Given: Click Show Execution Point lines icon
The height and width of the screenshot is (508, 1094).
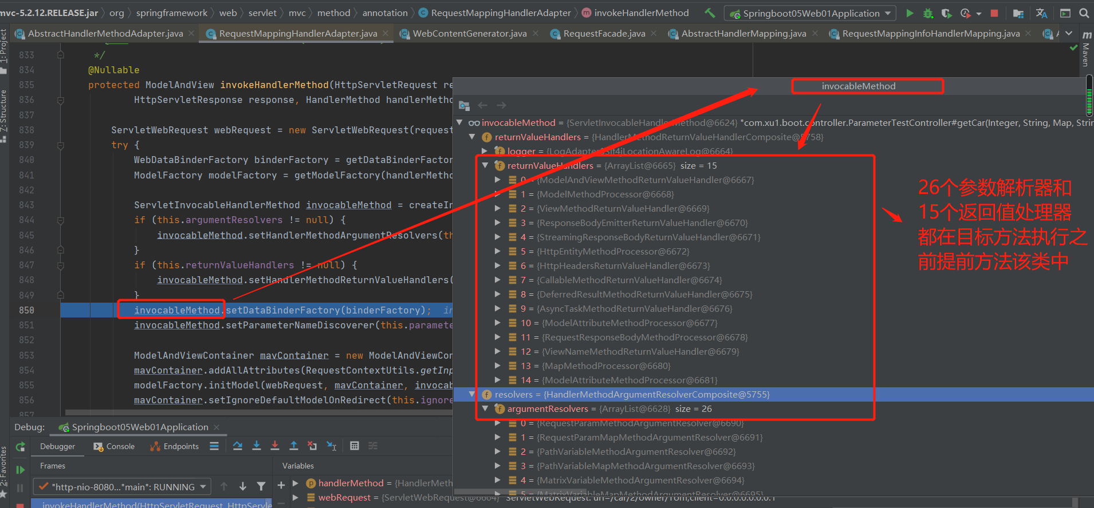Looking at the screenshot, I should [x=214, y=446].
